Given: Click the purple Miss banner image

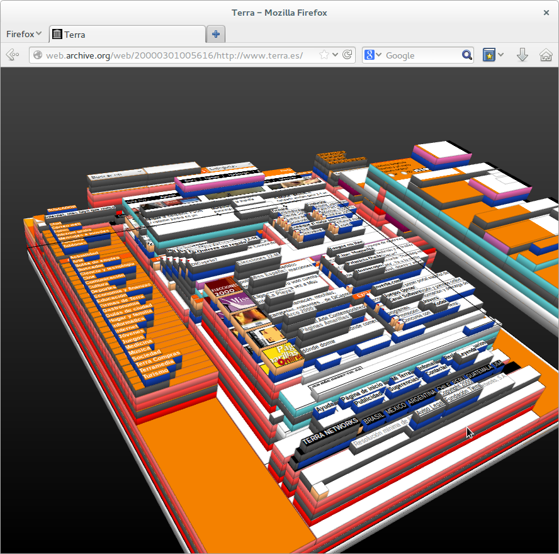Looking at the screenshot, I should (237, 302).
